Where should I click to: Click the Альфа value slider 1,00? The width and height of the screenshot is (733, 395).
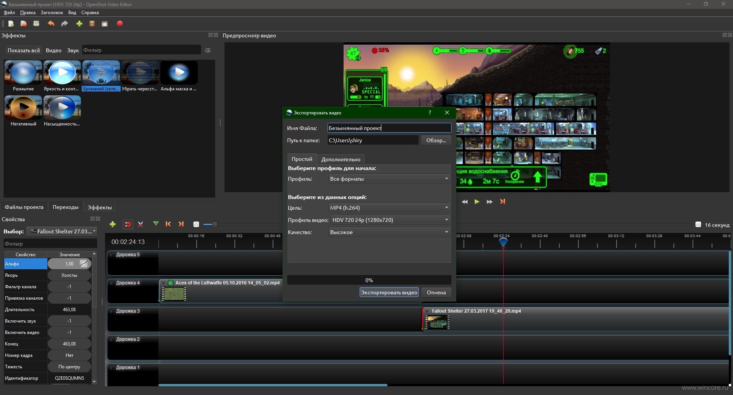[69, 264]
